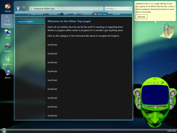Viewport: 177px width, 133px height.
Task: Switch to the R/C tab
Action: [x=74, y=14]
